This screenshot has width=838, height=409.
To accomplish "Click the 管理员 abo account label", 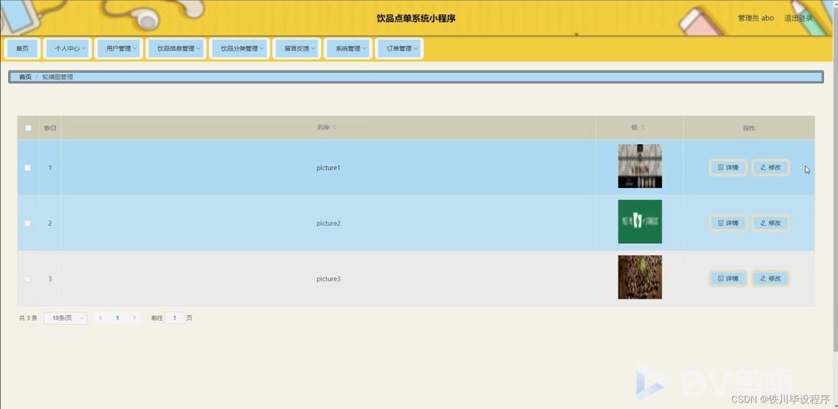I will tap(756, 18).
